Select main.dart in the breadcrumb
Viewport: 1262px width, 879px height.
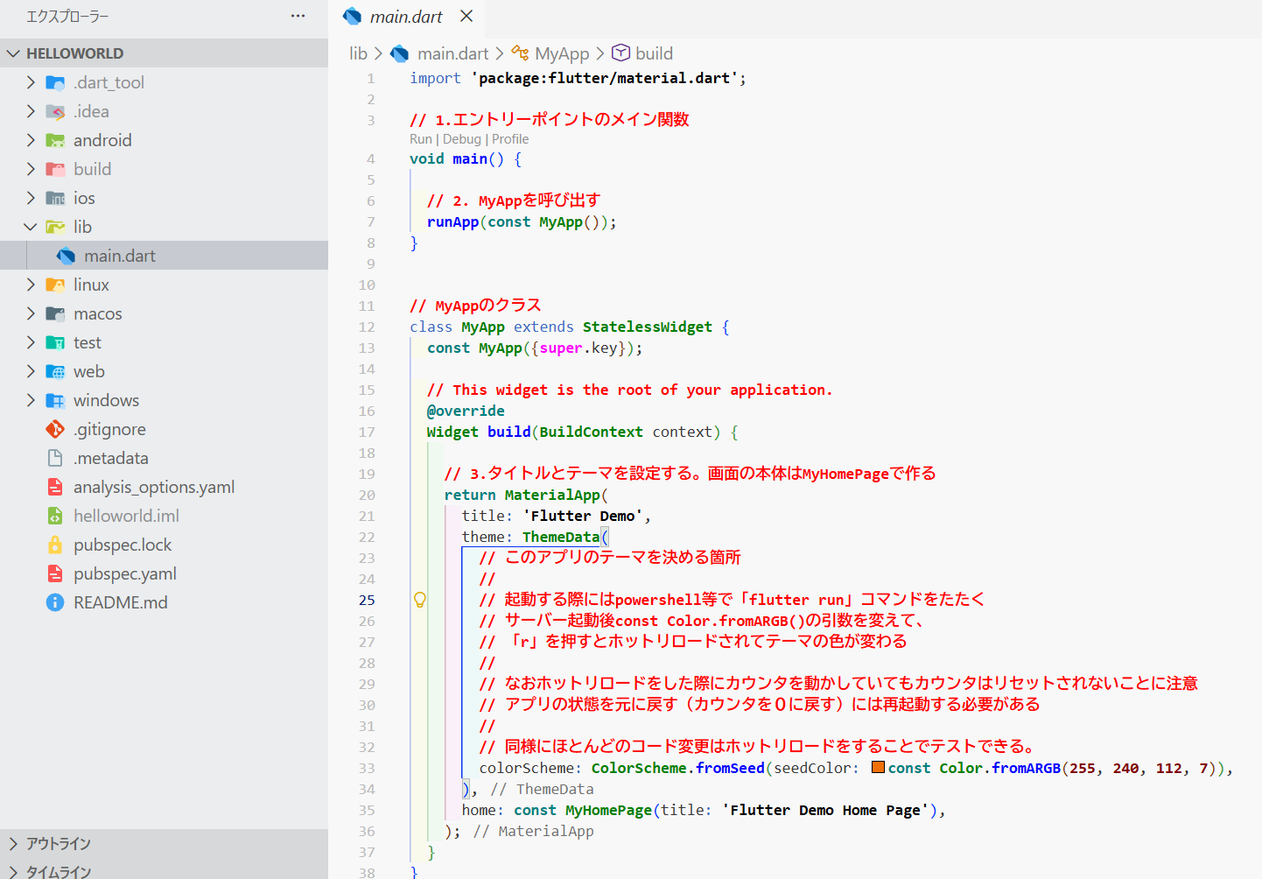point(453,53)
